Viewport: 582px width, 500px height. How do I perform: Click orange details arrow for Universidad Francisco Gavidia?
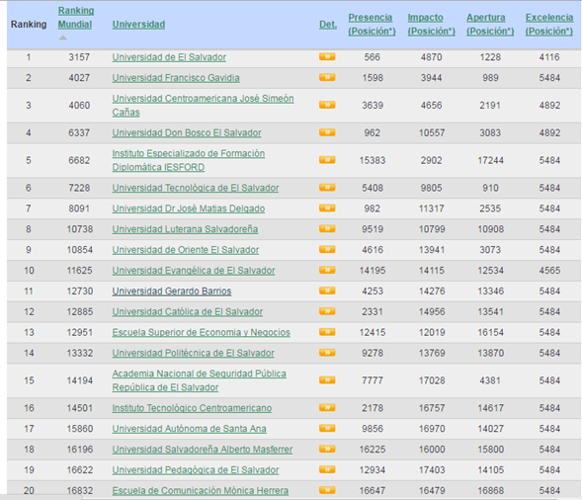(327, 78)
